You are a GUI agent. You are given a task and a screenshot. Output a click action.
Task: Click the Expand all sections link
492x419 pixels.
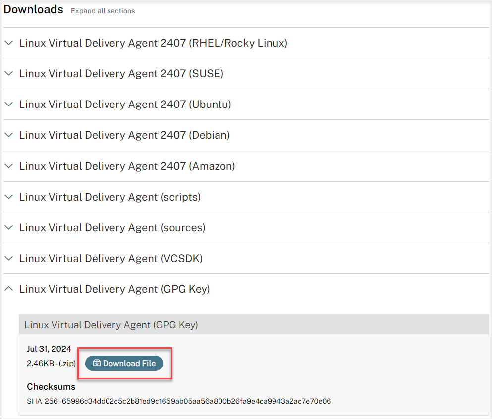point(103,11)
